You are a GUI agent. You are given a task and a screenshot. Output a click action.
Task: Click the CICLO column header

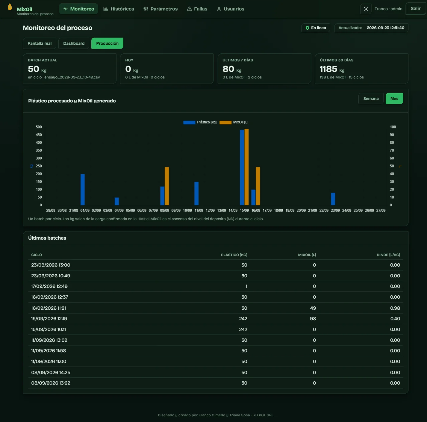click(x=37, y=255)
